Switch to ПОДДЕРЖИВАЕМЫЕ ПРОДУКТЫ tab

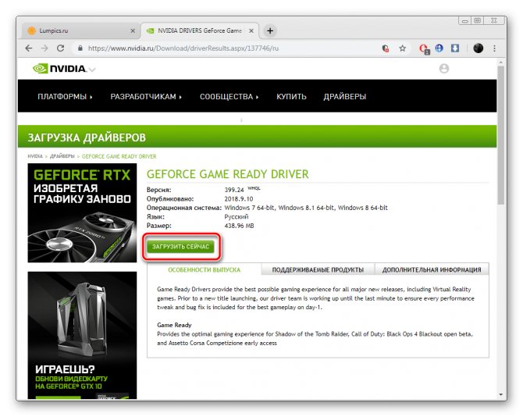pyautogui.click(x=318, y=269)
